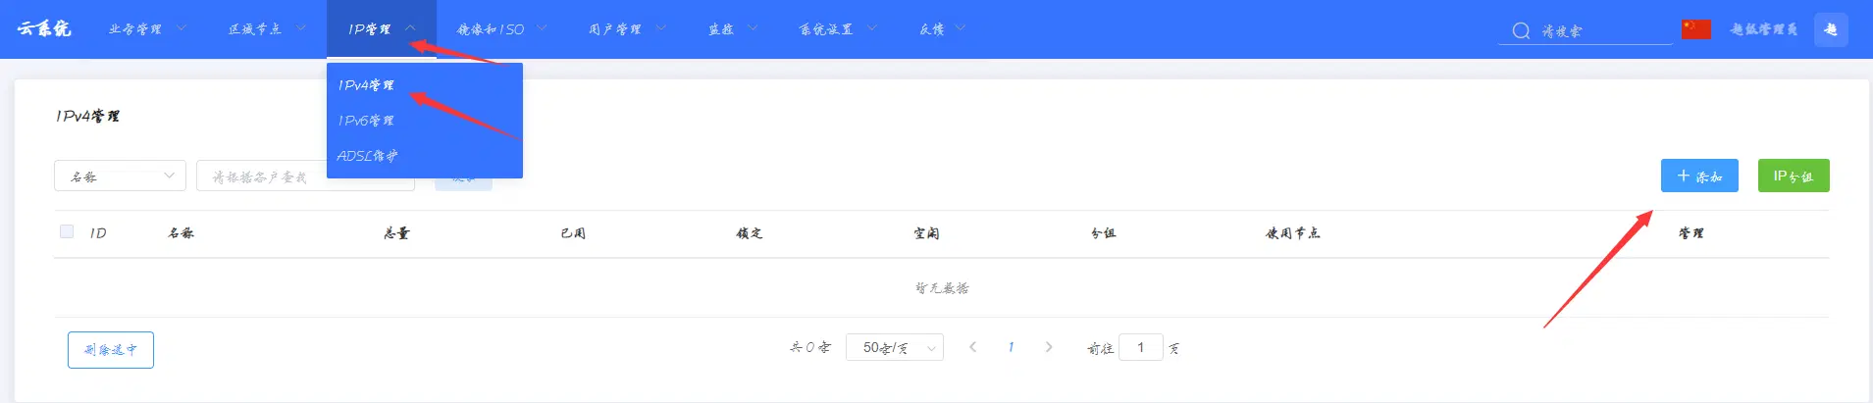Select ADSL entry in IP管理 menu
Viewport: 1873px width, 403px height.
(367, 156)
